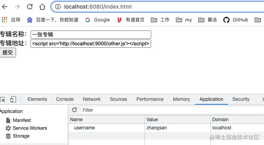Select the username cookie name cell
264x145 pixels.
[107, 128]
